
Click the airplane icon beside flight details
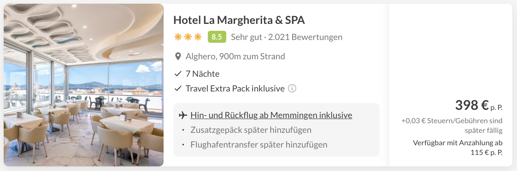[182, 115]
